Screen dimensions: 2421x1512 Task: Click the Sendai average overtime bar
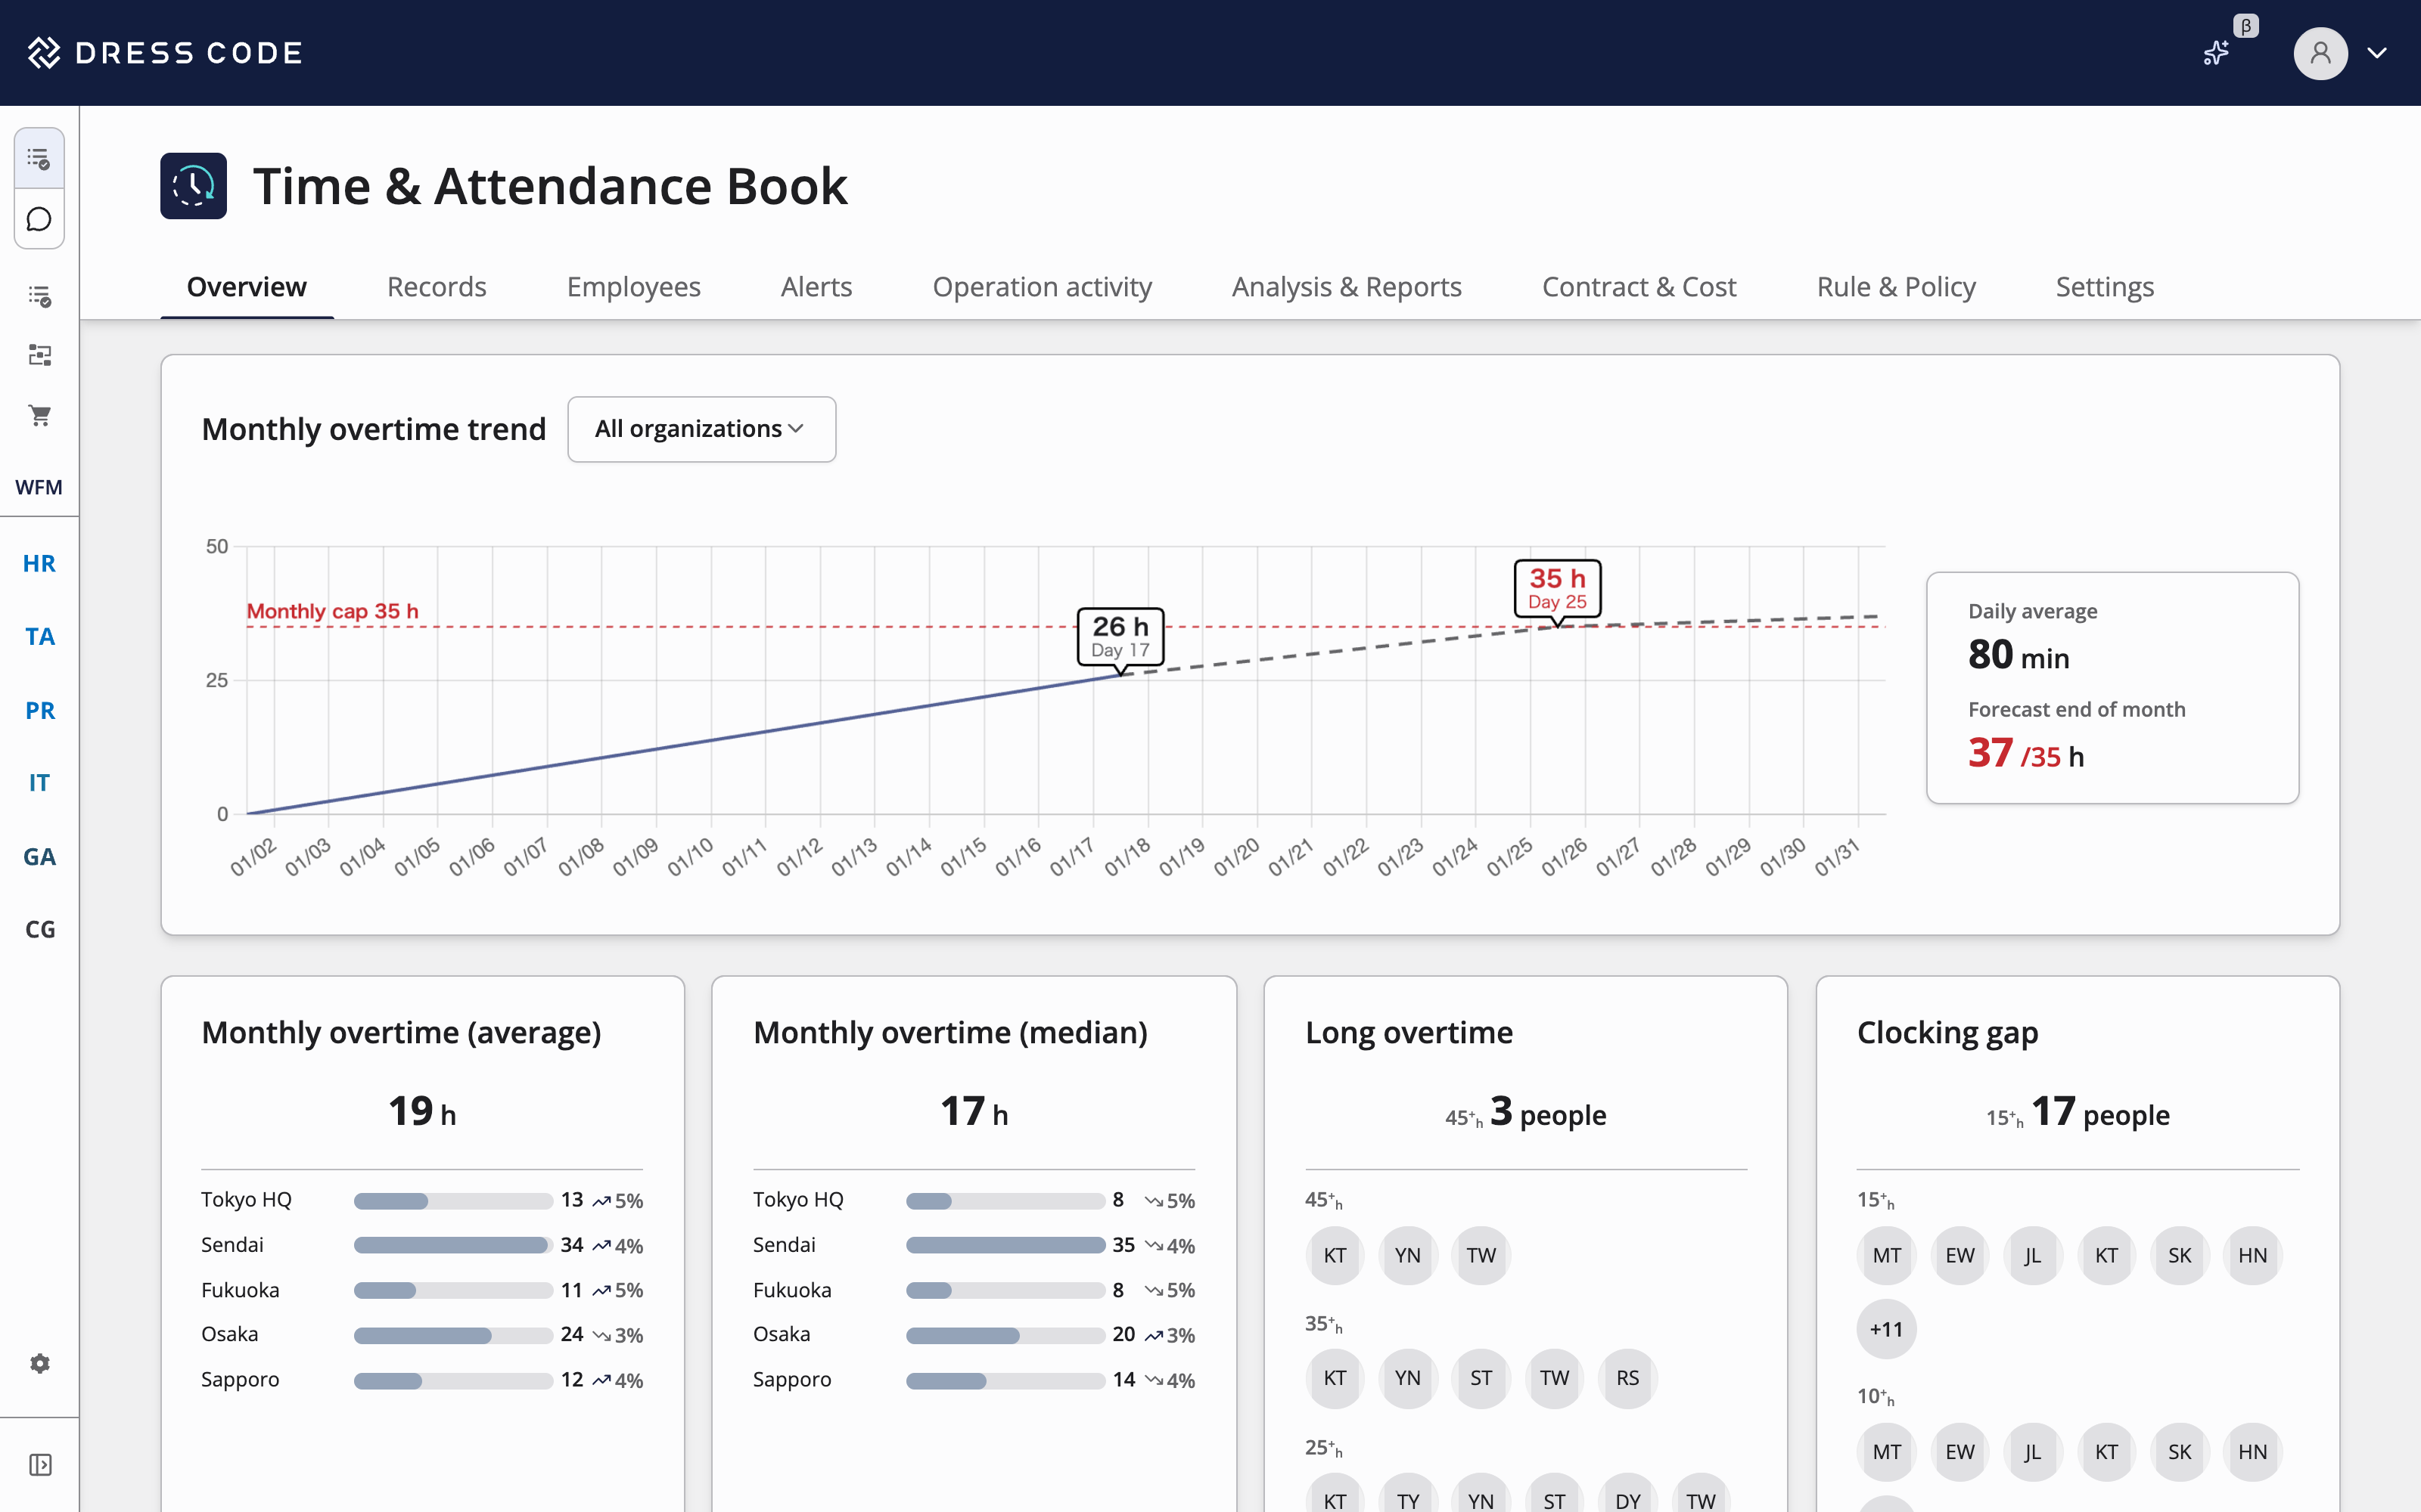pyautogui.click(x=452, y=1245)
